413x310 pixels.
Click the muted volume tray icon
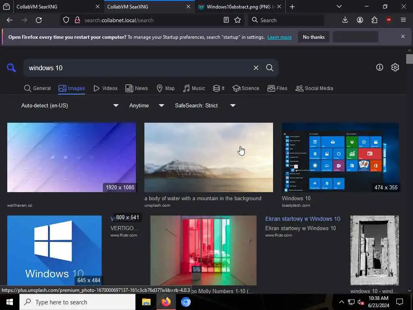[x=361, y=302]
